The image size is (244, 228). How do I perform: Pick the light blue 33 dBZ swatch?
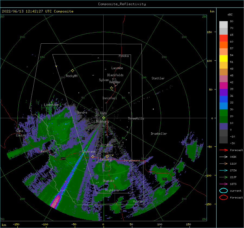pyautogui.click(x=223, y=106)
